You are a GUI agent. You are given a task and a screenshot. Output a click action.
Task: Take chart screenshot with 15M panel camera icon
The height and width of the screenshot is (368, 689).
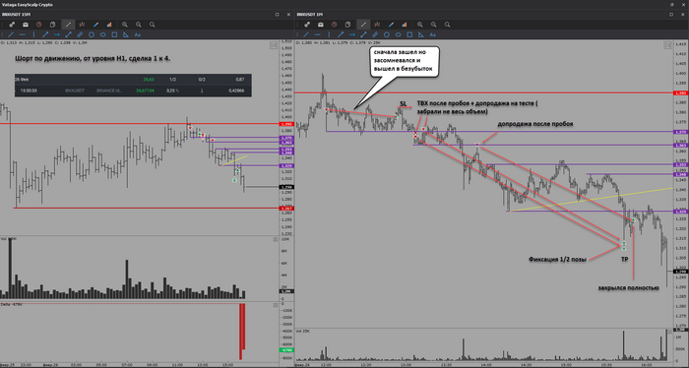[x=26, y=25]
